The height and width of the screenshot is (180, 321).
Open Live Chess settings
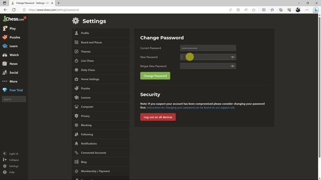click(x=100, y=60)
